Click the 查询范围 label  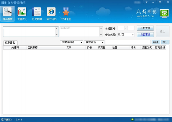point(110,35)
